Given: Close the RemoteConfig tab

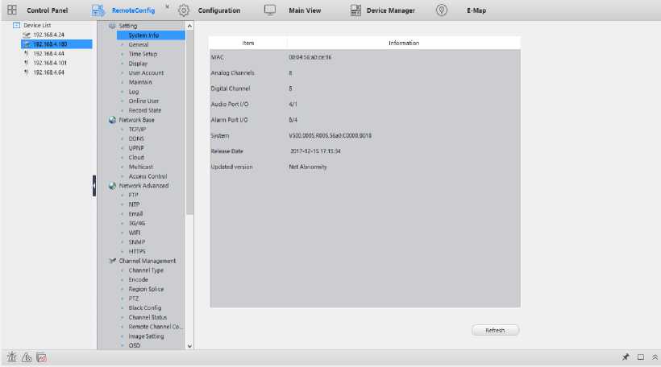Looking at the screenshot, I should [167, 6].
